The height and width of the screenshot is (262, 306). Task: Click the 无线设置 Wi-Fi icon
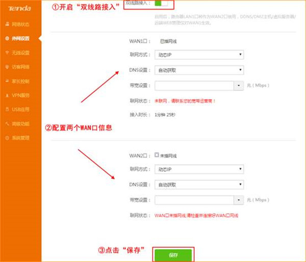tap(7, 53)
